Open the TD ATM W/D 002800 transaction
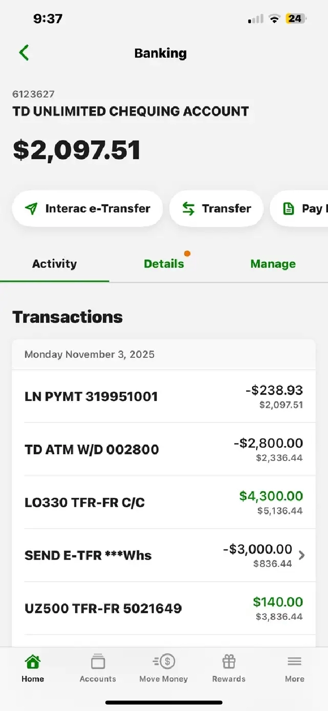The height and width of the screenshot is (711, 328). [164, 450]
